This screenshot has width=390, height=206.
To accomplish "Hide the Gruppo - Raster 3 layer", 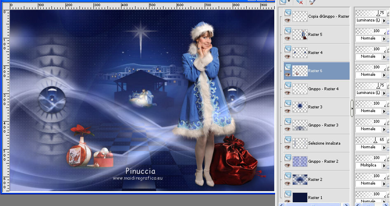I will (287, 129).
